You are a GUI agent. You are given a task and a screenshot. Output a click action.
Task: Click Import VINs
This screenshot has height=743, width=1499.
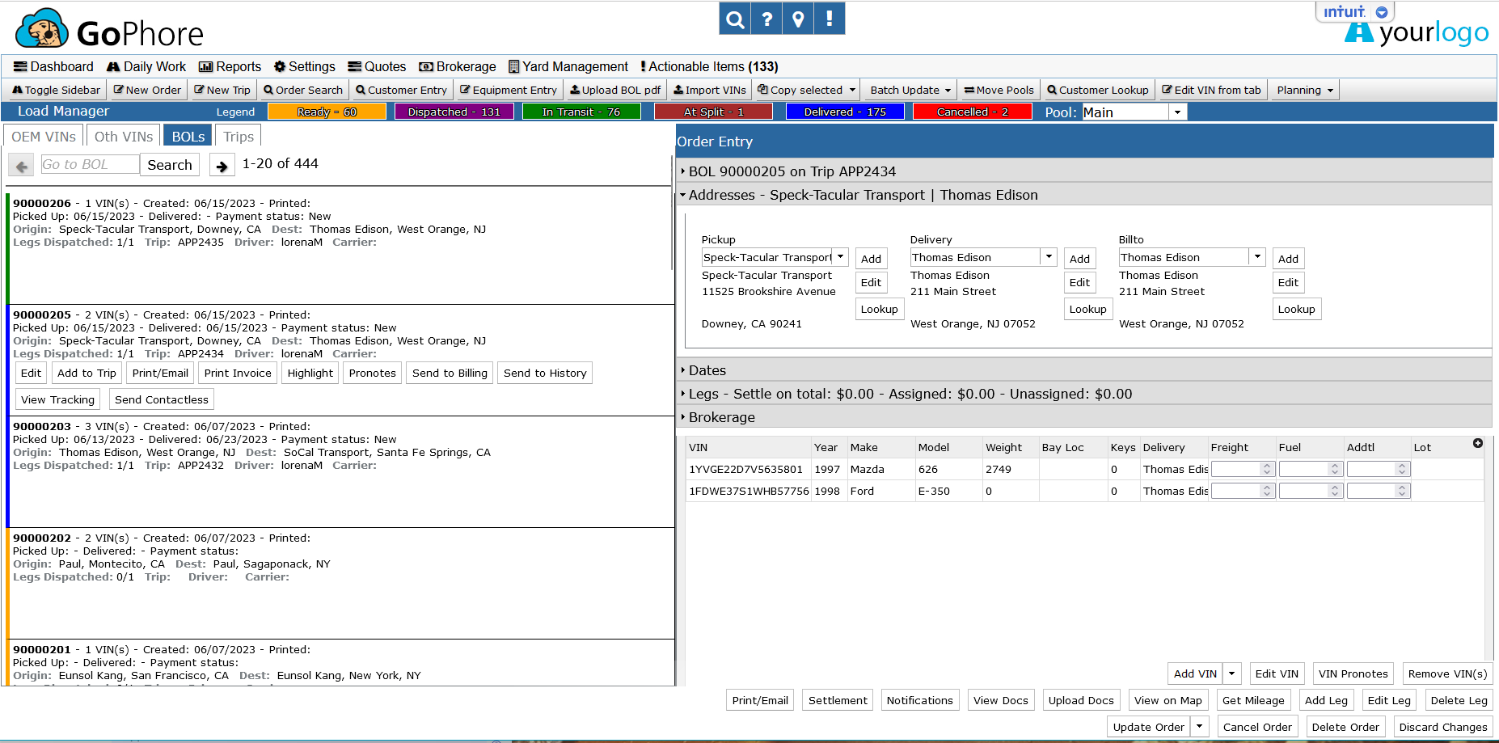(x=710, y=90)
